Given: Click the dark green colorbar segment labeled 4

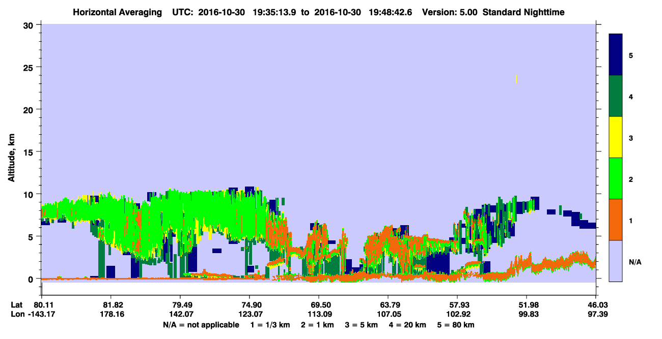Looking at the screenshot, I should (x=616, y=96).
